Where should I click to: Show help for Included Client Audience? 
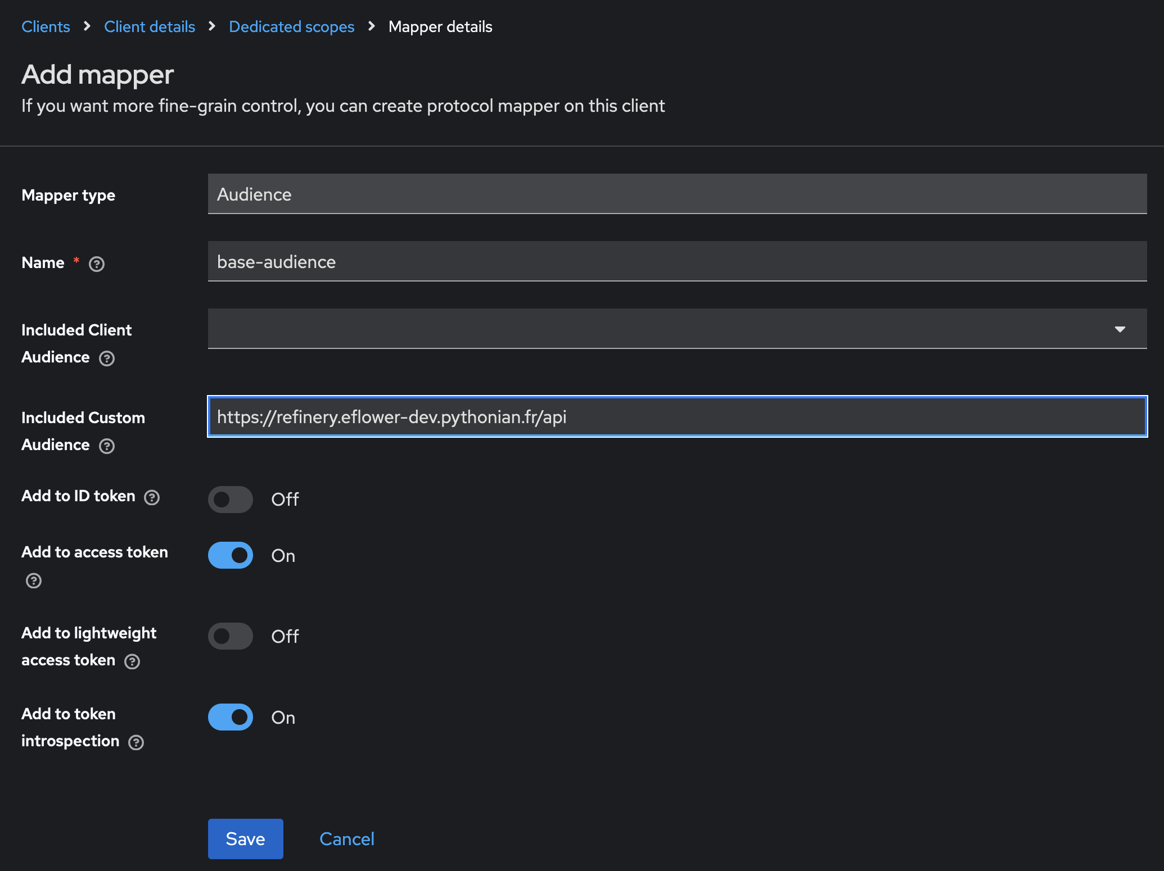pyautogui.click(x=107, y=359)
